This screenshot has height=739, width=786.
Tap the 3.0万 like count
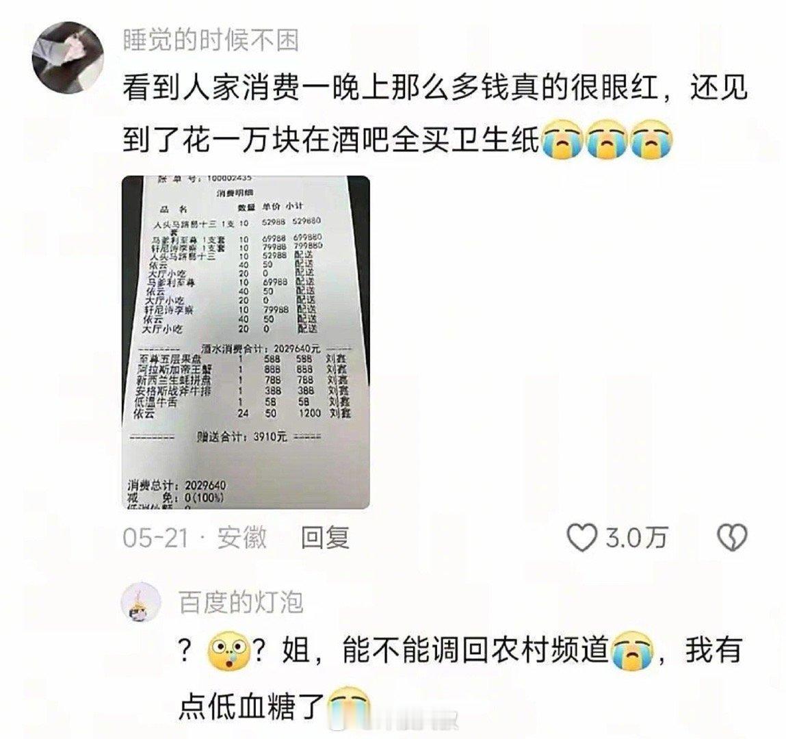pyautogui.click(x=637, y=538)
